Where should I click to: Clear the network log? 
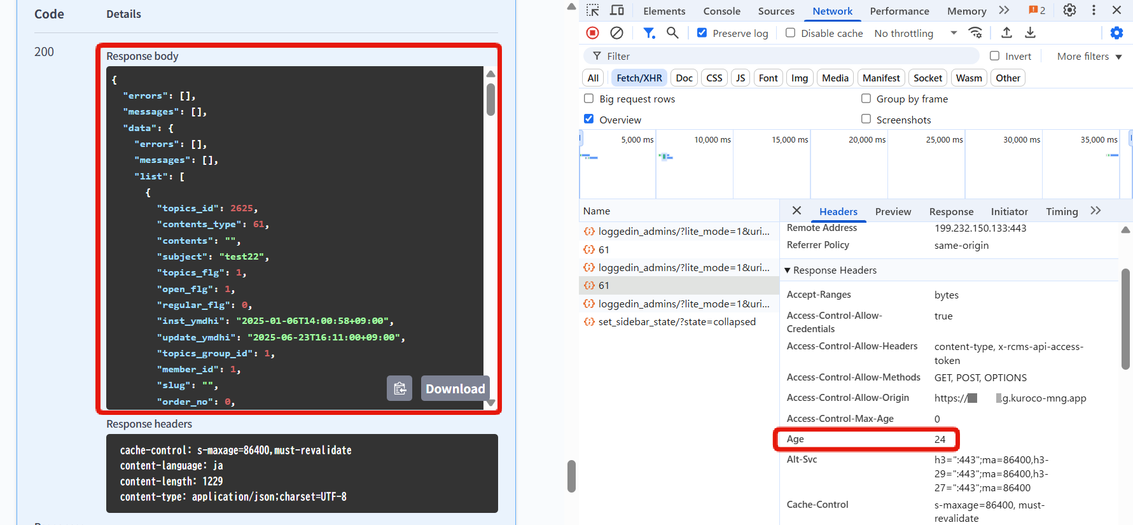[616, 33]
